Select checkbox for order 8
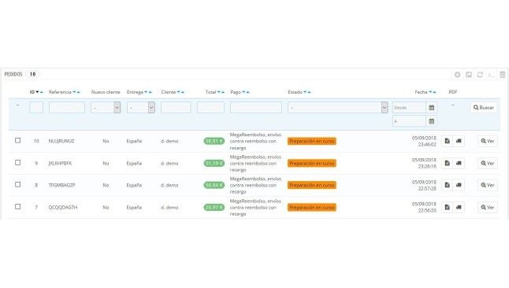 pyautogui.click(x=18, y=184)
